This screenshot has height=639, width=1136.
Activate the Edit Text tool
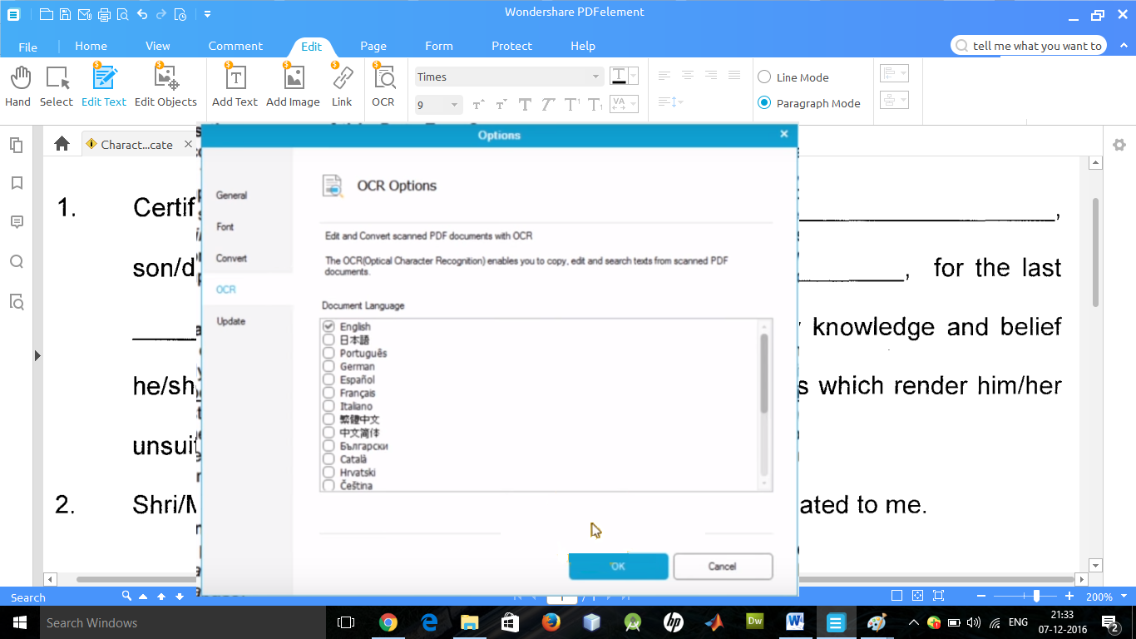point(104,87)
